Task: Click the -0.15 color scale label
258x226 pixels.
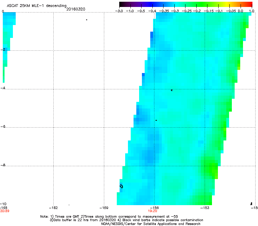Action: tap(208, 11)
